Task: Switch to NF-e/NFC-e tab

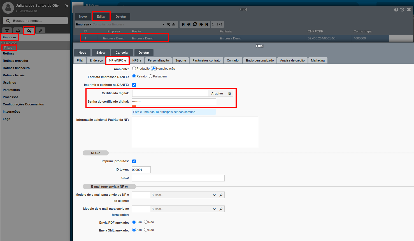Action: (117, 60)
